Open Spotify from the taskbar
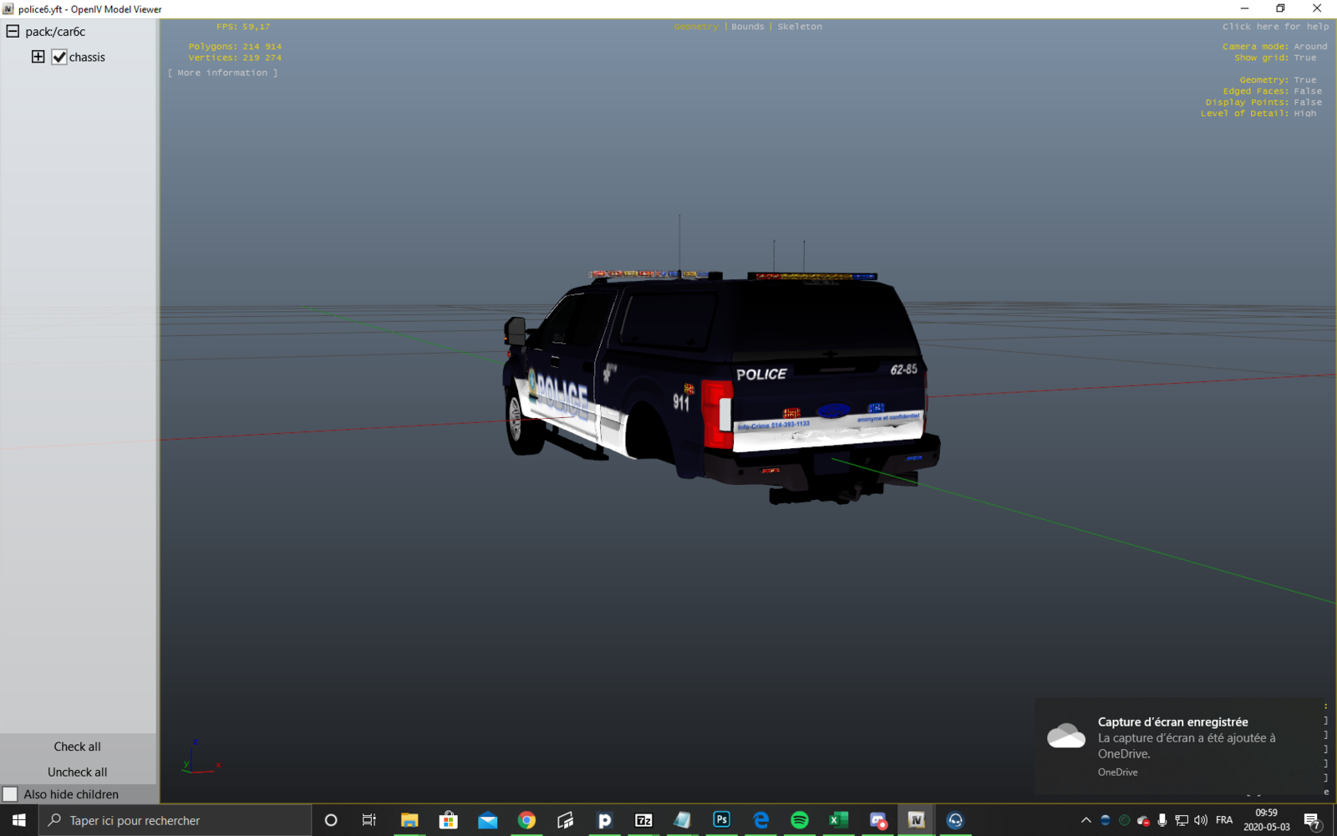Image resolution: width=1337 pixels, height=836 pixels. [x=799, y=820]
